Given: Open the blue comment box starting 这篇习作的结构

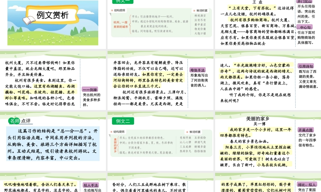Looking at the screenshot, I should (53, 144).
